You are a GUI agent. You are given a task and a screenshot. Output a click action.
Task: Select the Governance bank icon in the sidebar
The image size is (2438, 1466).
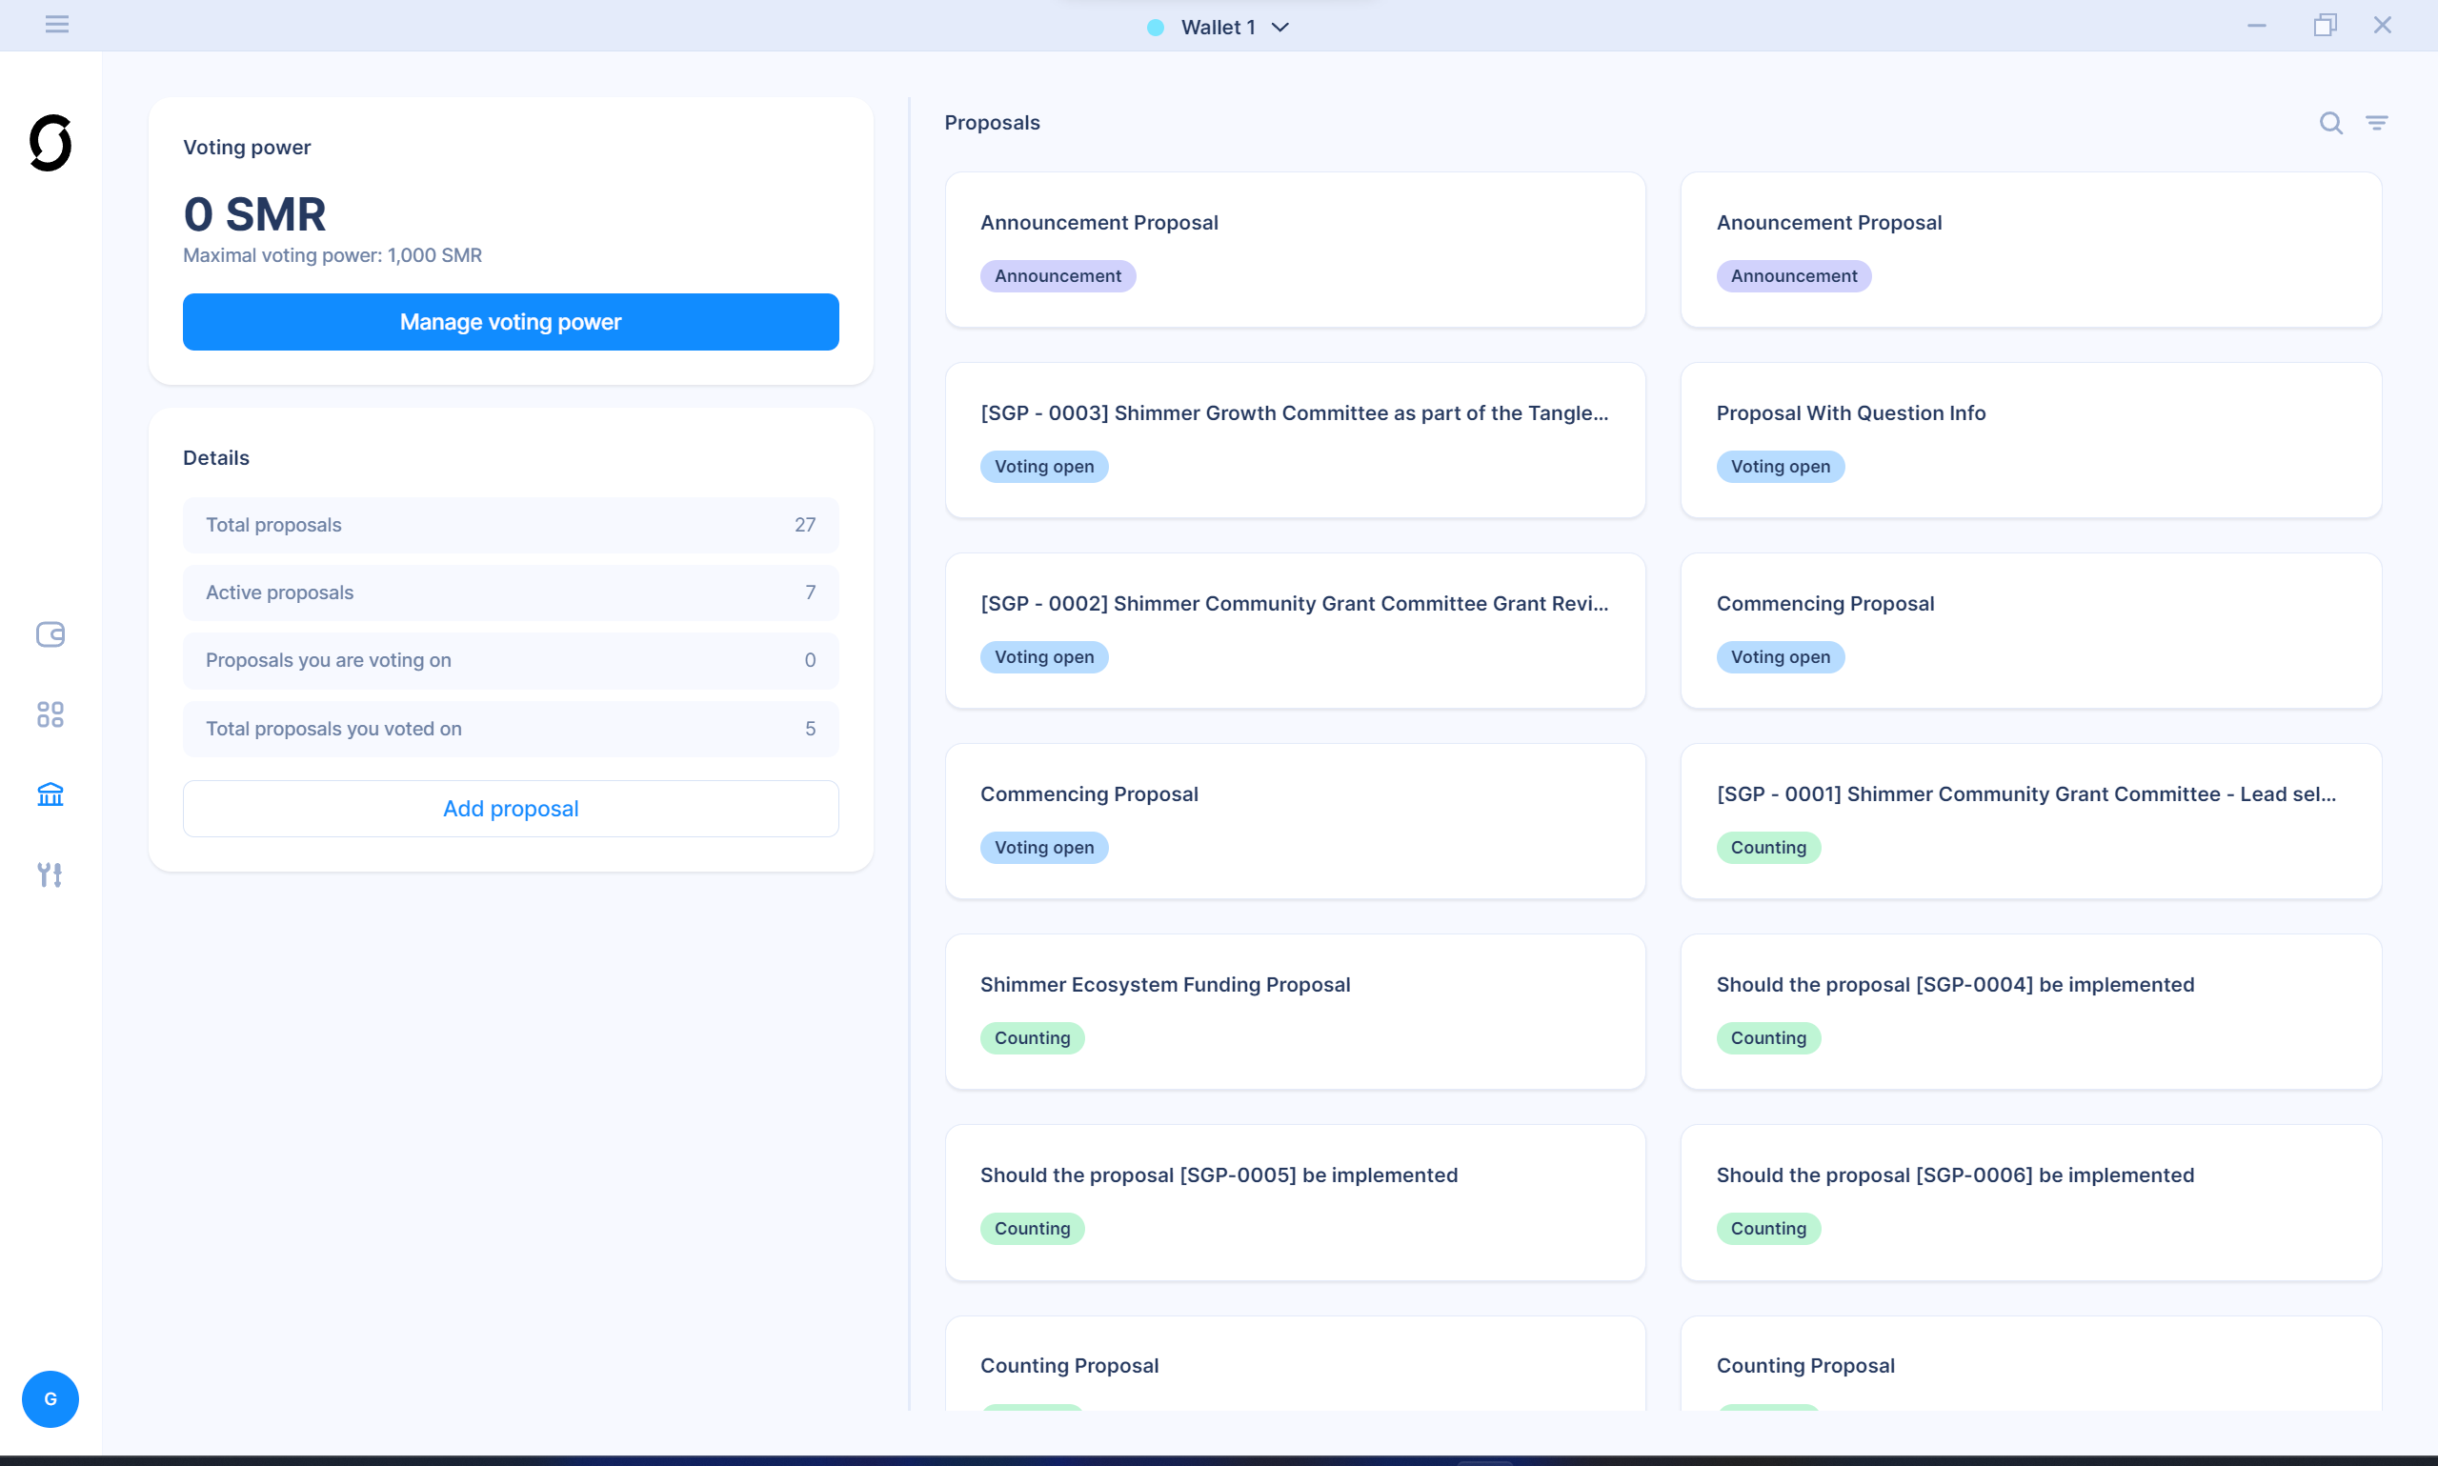click(50, 793)
